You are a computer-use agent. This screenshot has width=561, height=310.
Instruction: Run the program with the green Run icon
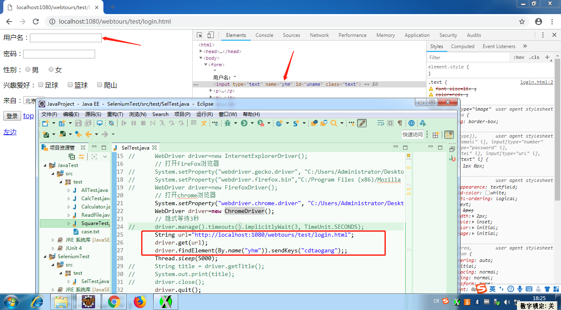click(244, 123)
